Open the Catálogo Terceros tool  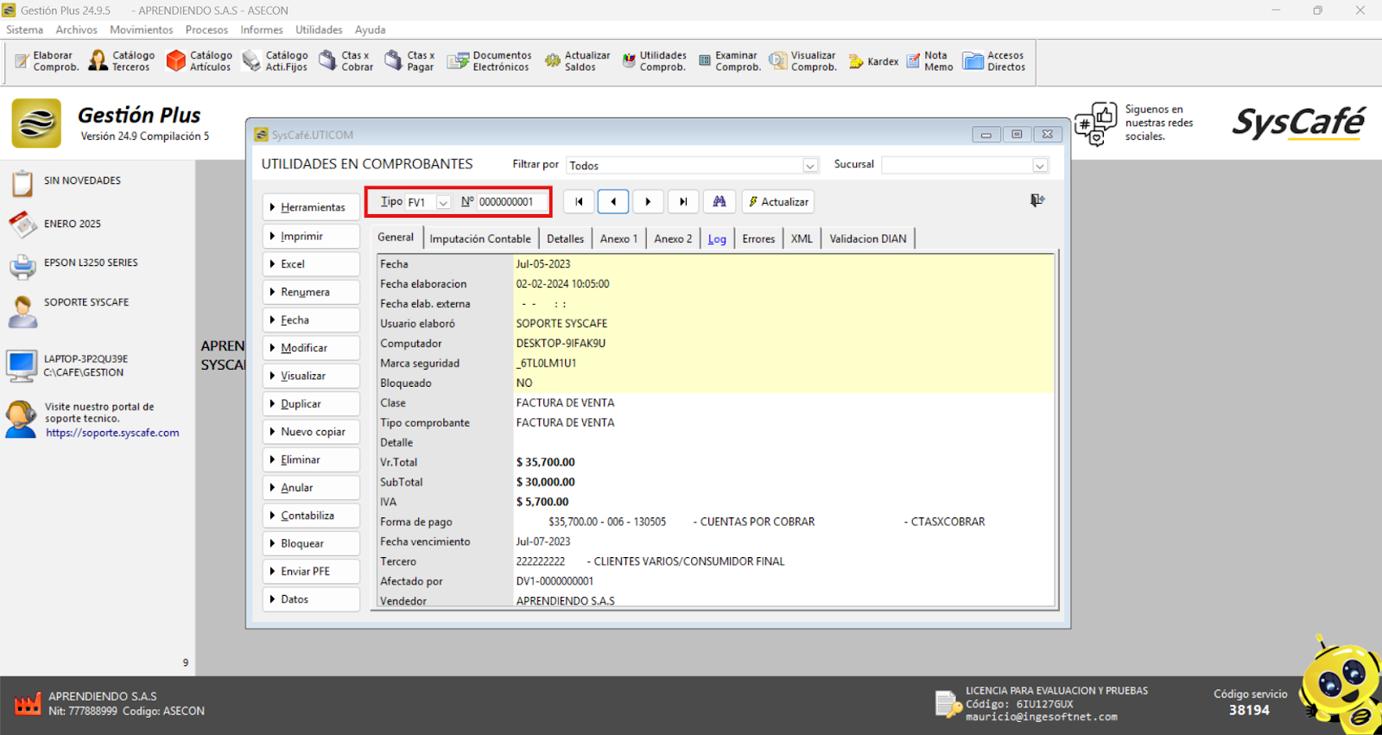click(x=122, y=61)
